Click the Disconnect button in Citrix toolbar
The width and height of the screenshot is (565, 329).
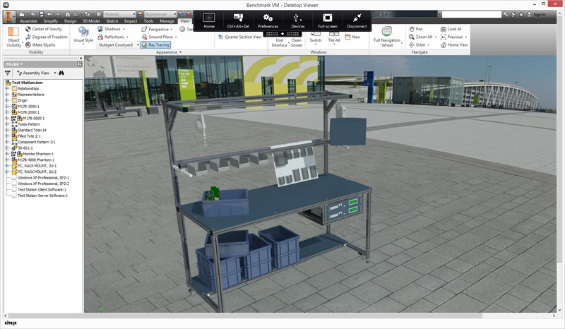357,20
